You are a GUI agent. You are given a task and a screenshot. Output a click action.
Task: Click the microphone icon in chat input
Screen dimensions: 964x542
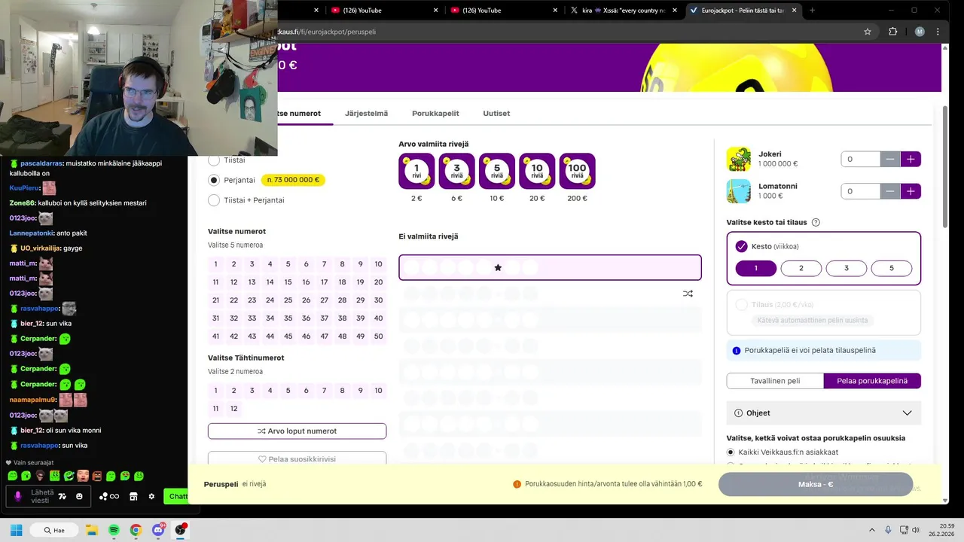18,496
